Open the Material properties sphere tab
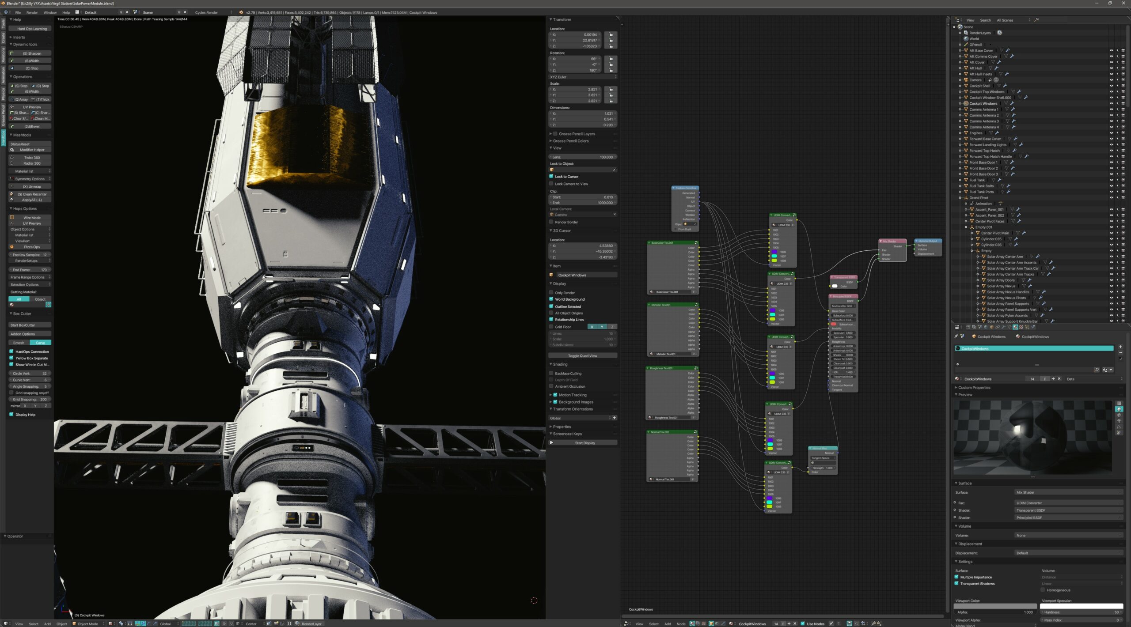Image resolution: width=1131 pixels, height=627 pixels. (1015, 327)
